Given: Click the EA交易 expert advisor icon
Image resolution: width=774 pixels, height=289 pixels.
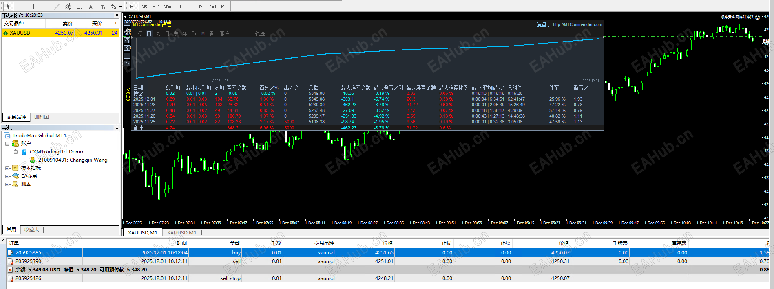Looking at the screenshot, I should [15, 176].
